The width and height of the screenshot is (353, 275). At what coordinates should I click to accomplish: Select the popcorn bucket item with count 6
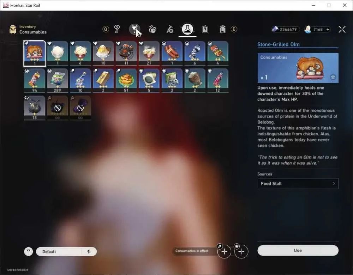coord(80,54)
